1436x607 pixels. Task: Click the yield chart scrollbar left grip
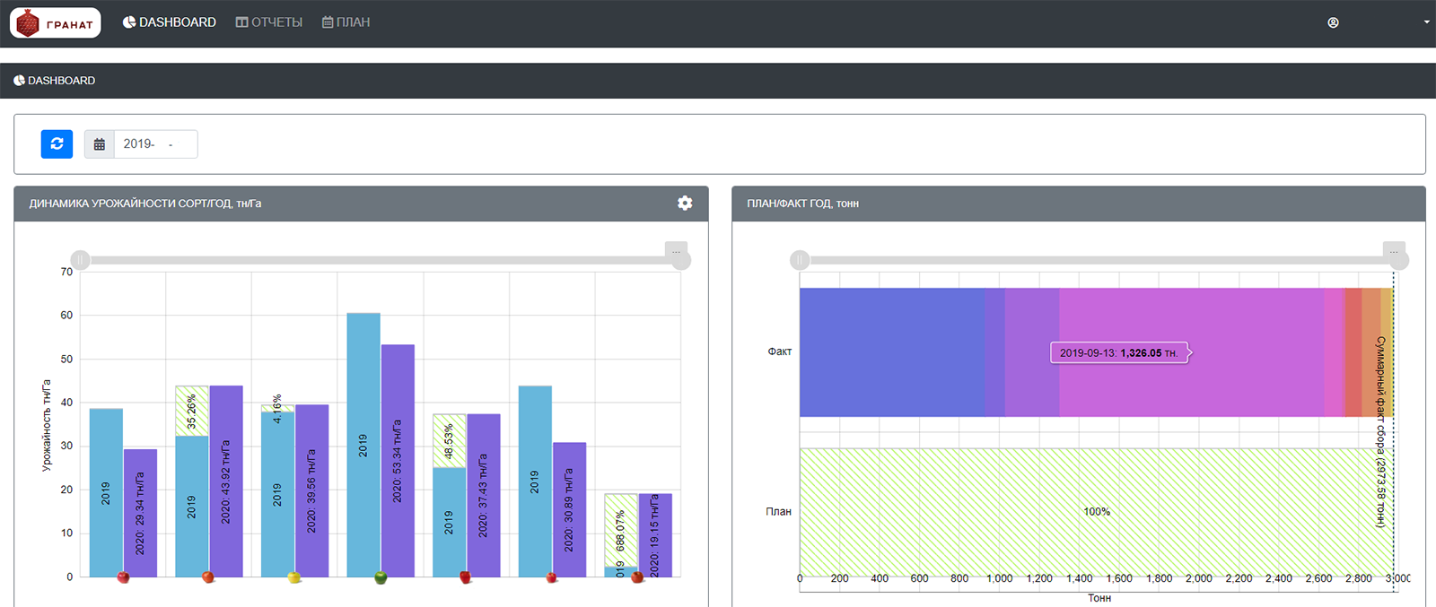(x=81, y=260)
